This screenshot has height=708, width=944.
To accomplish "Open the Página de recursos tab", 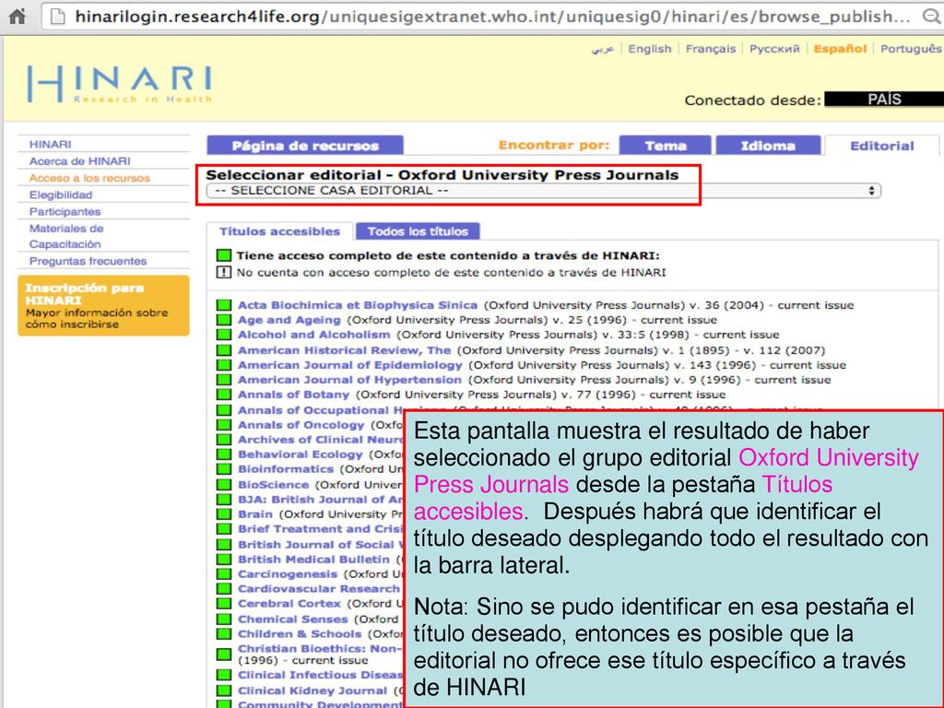I will (x=305, y=146).
